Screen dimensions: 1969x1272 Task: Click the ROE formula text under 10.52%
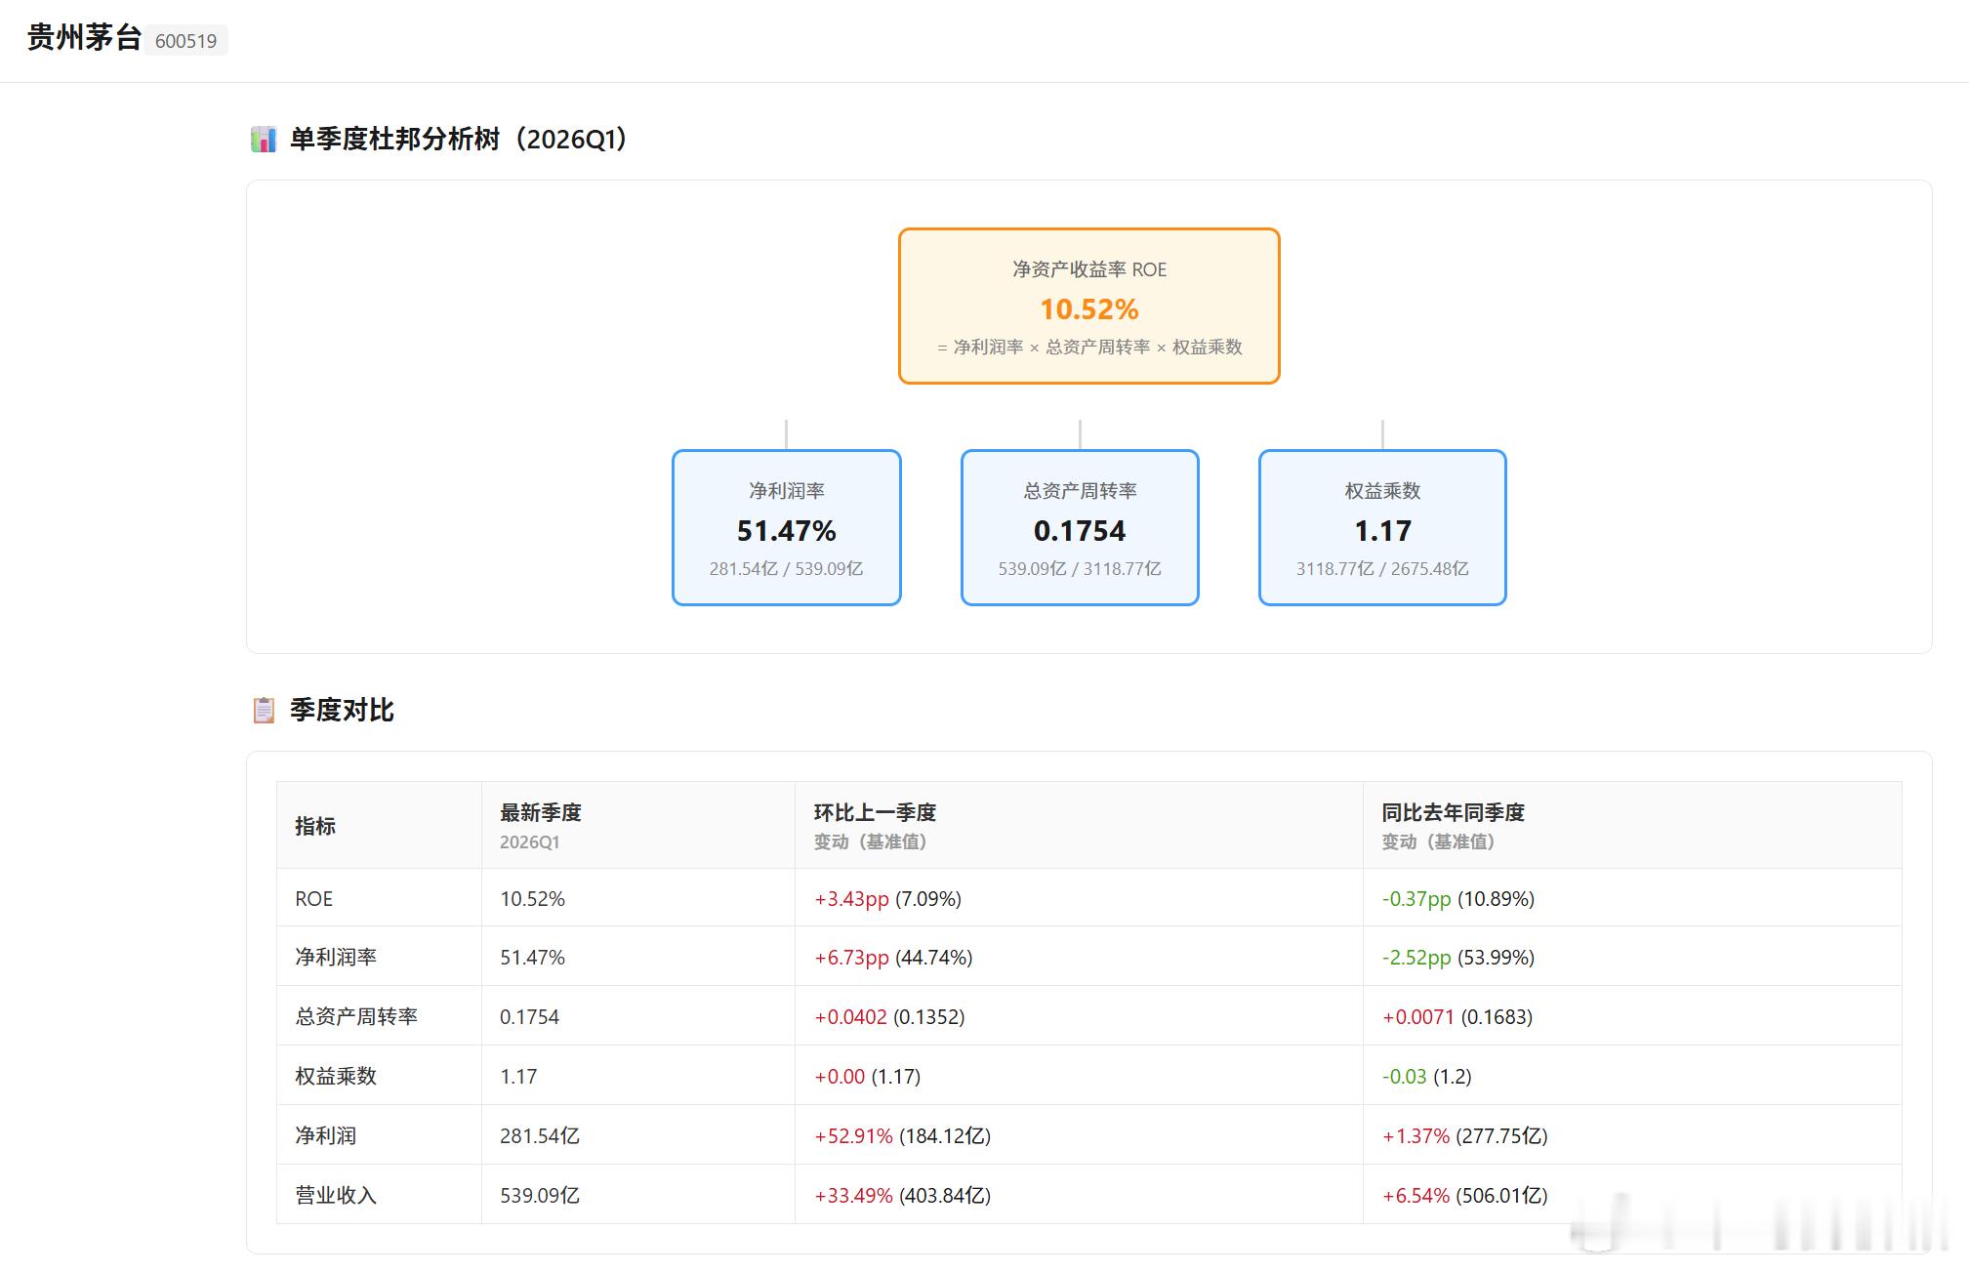tap(1088, 348)
